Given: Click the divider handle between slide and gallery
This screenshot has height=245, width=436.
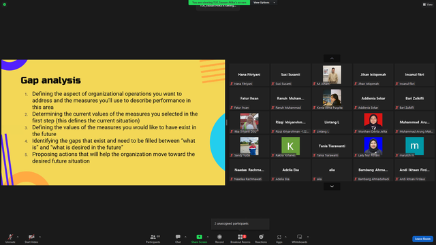Looking at the screenshot, I should [227, 122].
